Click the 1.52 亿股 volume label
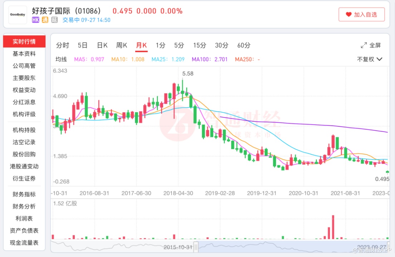This screenshot has height=257, width=395. coord(65,203)
